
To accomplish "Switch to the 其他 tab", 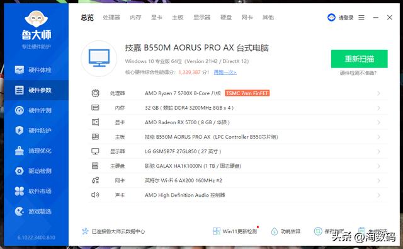I will point(268,18).
